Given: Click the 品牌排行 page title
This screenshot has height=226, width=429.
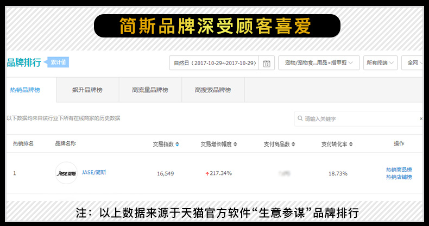Looking at the screenshot, I should tap(24, 62).
